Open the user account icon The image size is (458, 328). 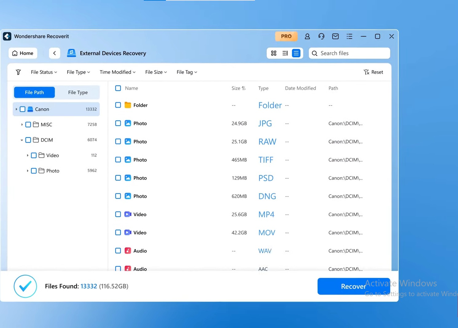(x=307, y=36)
